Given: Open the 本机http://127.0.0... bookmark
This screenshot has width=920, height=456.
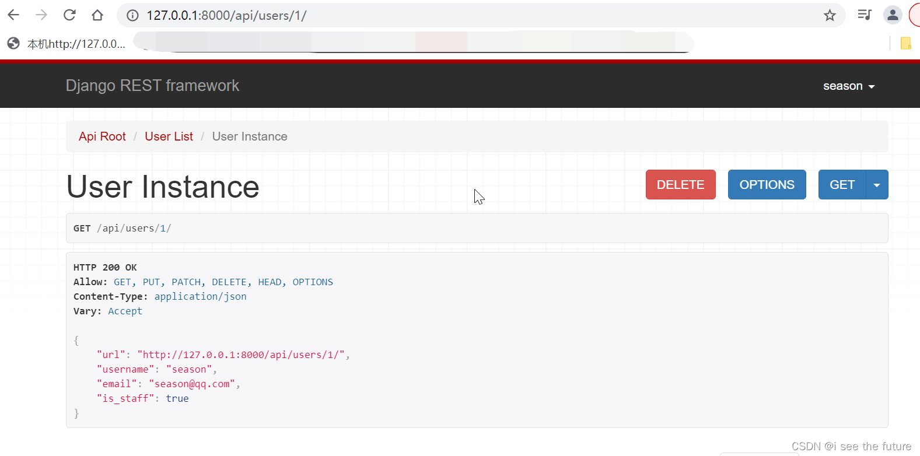Looking at the screenshot, I should click(76, 44).
